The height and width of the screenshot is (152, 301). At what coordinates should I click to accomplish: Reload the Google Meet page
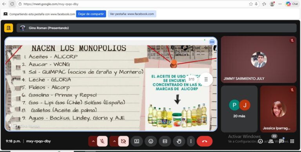(12, 4)
